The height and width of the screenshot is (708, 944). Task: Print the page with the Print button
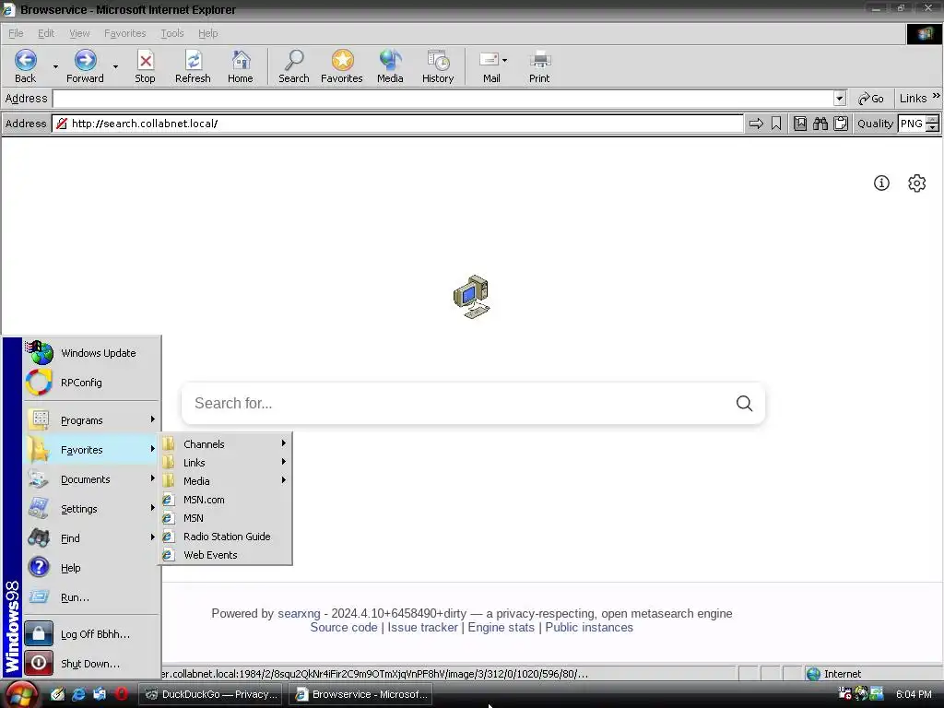pyautogui.click(x=539, y=66)
